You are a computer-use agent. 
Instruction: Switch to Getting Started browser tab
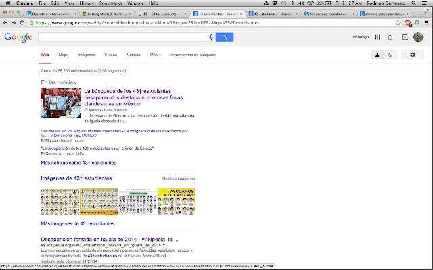click(107, 13)
